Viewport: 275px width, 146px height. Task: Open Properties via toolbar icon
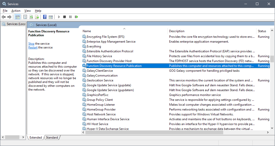[25, 17]
